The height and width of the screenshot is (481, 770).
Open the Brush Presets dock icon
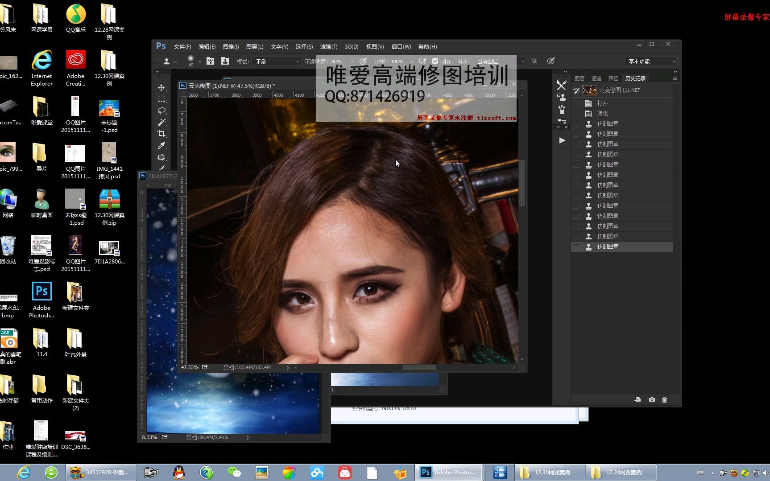pos(561,109)
